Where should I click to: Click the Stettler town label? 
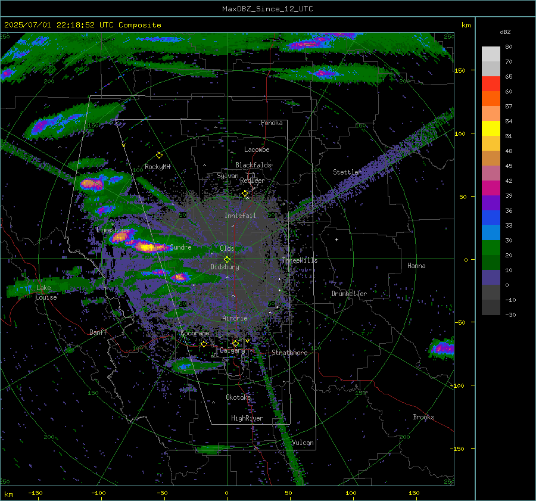tap(347, 172)
